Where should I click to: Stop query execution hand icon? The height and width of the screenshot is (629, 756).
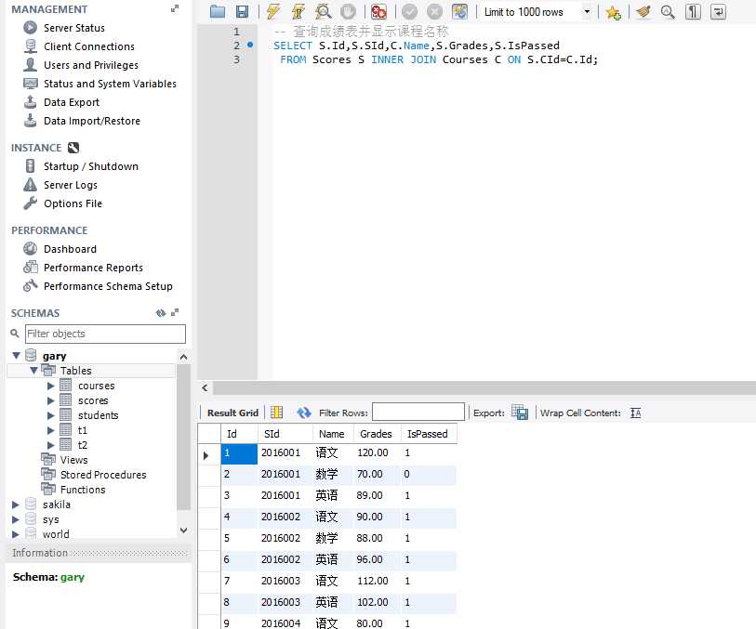coord(348,11)
